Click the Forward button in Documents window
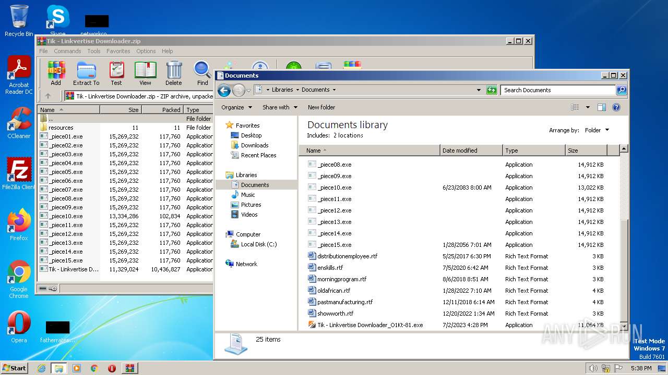The width and height of the screenshot is (668, 375). [238, 90]
